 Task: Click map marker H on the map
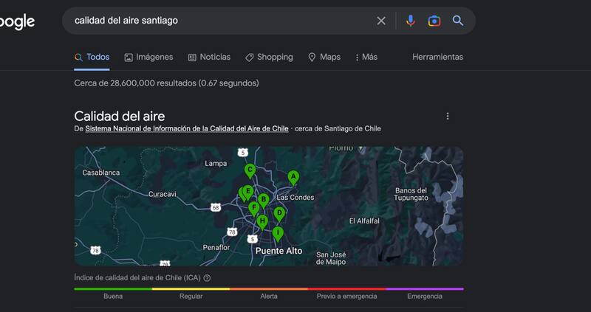coord(262,221)
